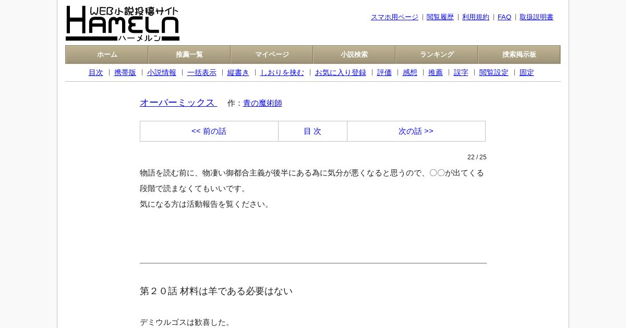This screenshot has height=328, width=626.
Task: Open 小説情報 novel information
Action: coord(162,73)
